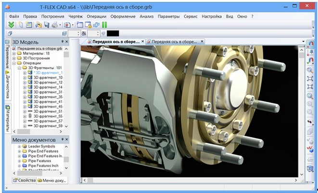Image resolution: width=318 pixels, height=193 pixels.
Task: Collapse the Операции tree node
Action: pos(14,63)
